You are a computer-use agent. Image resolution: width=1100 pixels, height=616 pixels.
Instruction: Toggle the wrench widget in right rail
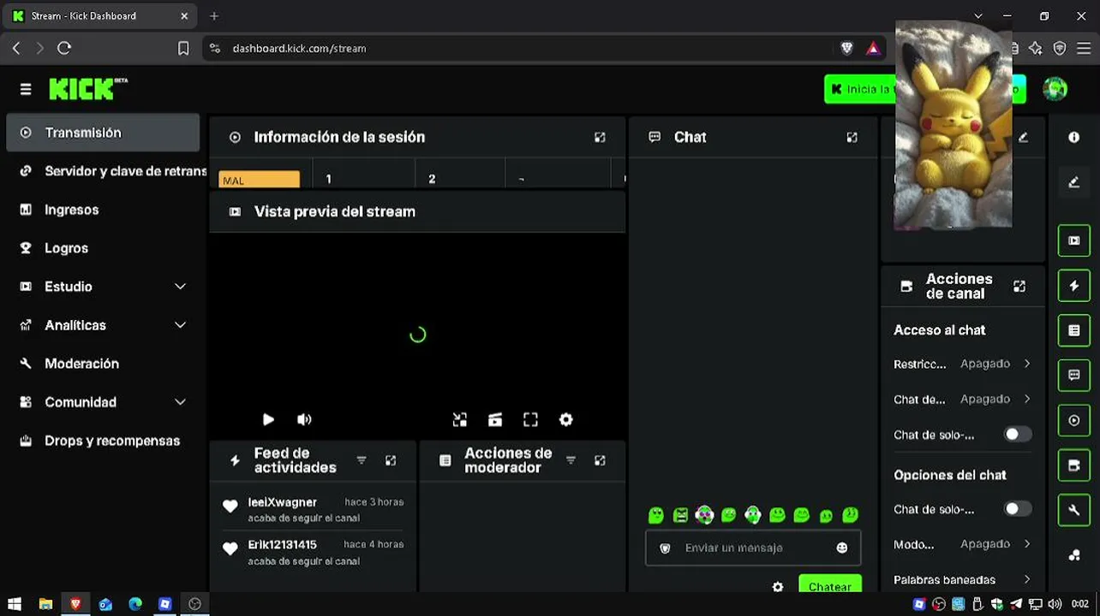[1074, 511]
